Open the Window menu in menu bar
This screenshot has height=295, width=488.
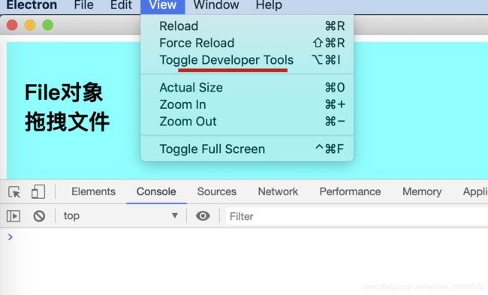216,5
